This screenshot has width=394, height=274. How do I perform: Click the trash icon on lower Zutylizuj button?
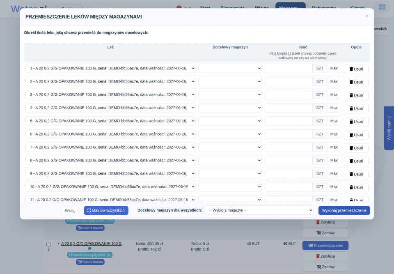(x=318, y=256)
